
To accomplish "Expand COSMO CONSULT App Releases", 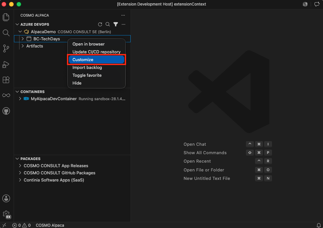I will coord(20,166).
